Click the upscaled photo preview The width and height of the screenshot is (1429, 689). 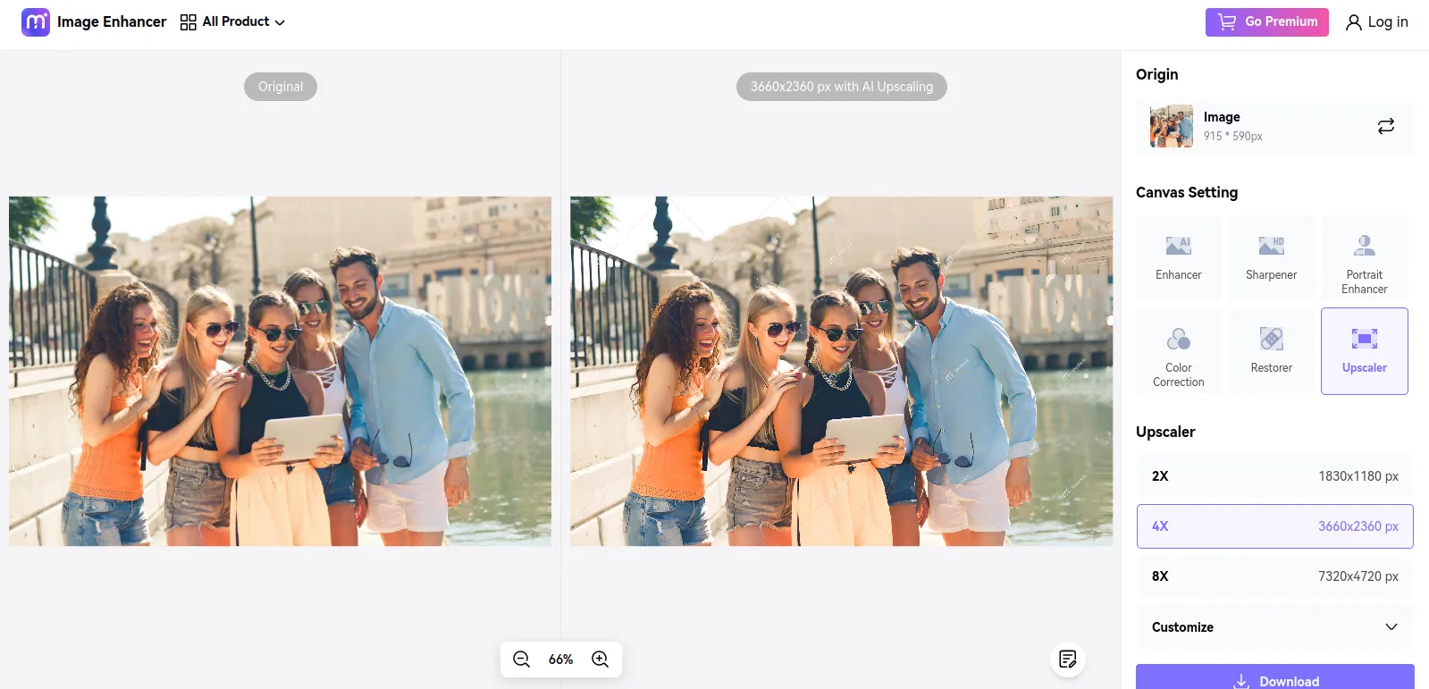(842, 371)
